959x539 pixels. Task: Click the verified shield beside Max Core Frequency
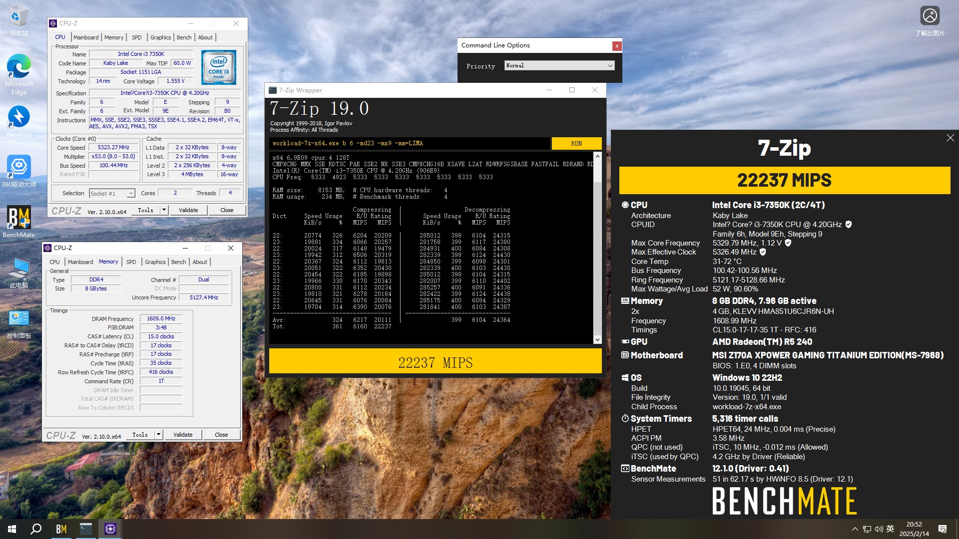click(788, 243)
